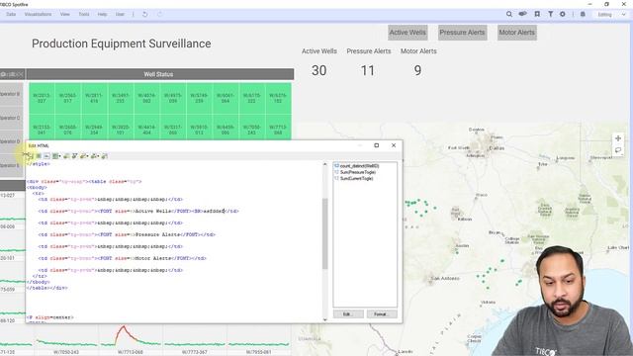Place cursor in Motor Alerts code line

tap(123, 258)
